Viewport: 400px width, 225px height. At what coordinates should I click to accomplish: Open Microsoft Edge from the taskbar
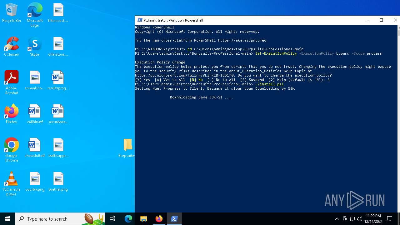click(x=128, y=219)
